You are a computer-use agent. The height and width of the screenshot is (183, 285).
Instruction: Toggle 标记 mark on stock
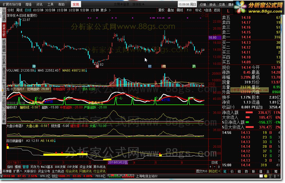point(198,10)
